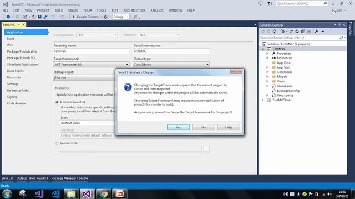Open the DEBUG menu
This screenshot has width=355, height=199.
73,11
